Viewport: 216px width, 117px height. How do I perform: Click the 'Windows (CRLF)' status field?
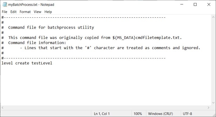[x=160, y=114]
